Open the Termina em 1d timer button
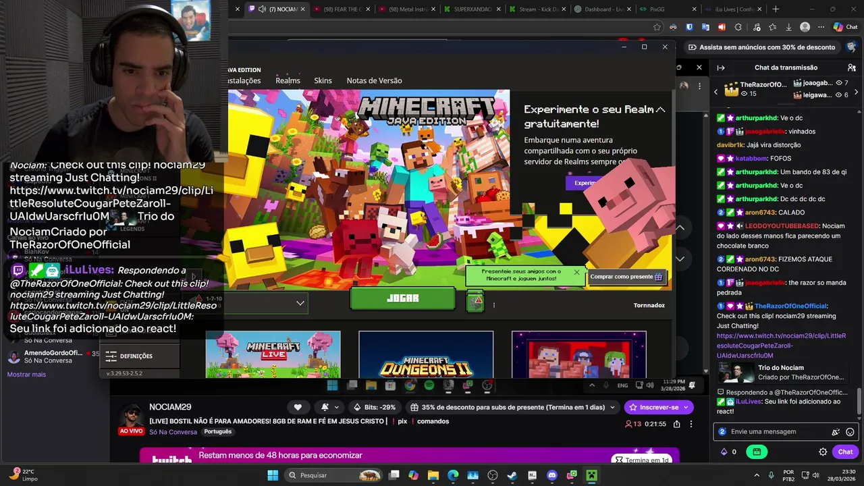The height and width of the screenshot is (486, 864). coord(642,460)
